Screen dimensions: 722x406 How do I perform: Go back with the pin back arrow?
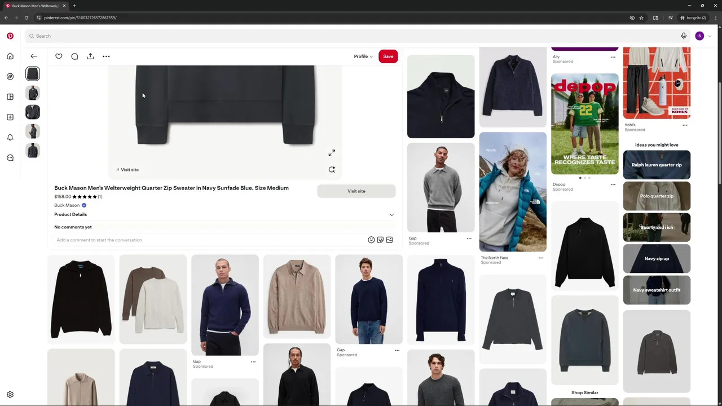(x=34, y=56)
